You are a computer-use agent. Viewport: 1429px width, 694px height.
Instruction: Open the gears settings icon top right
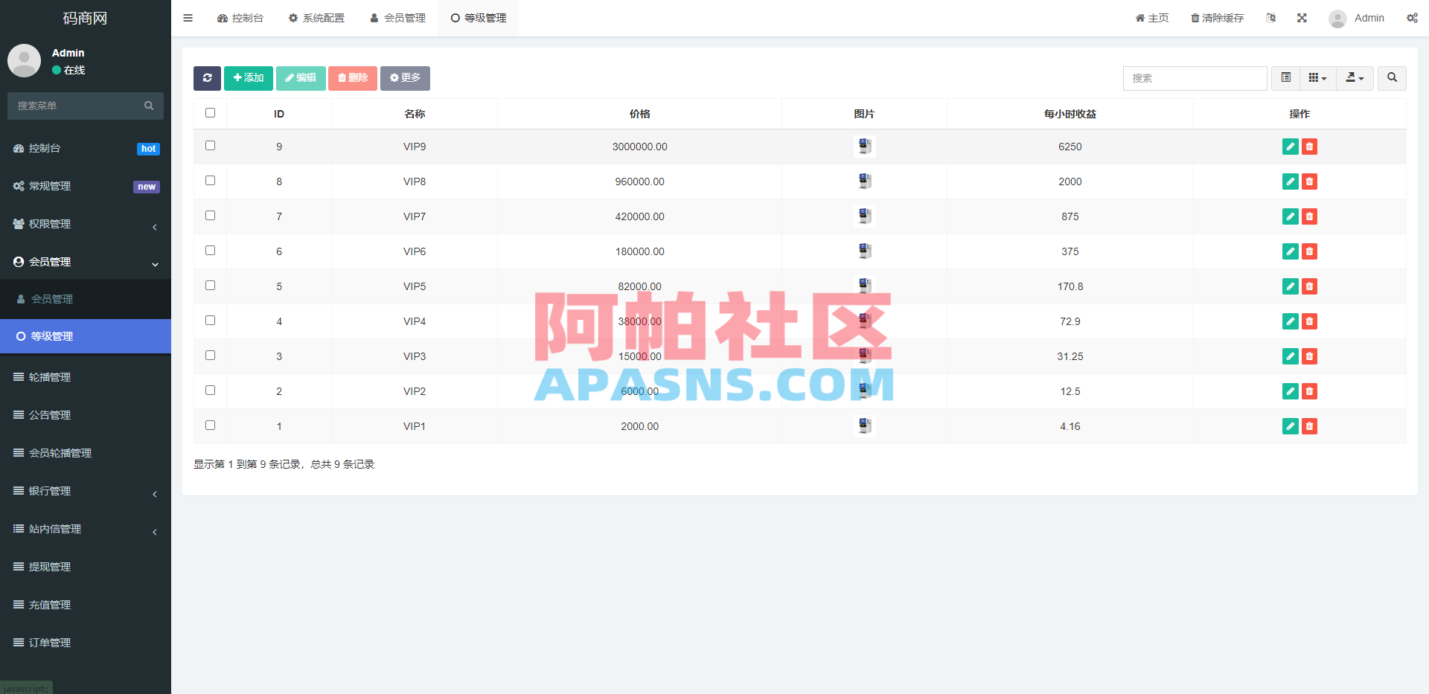[1412, 17]
